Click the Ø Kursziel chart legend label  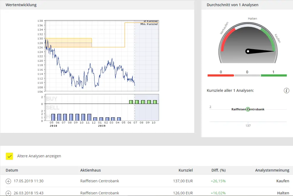click(151, 21)
